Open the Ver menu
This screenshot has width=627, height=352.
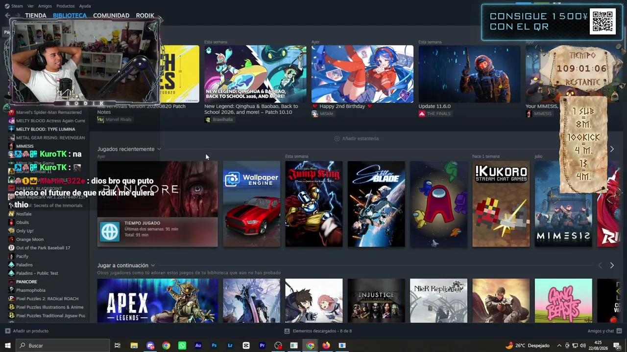30,6
